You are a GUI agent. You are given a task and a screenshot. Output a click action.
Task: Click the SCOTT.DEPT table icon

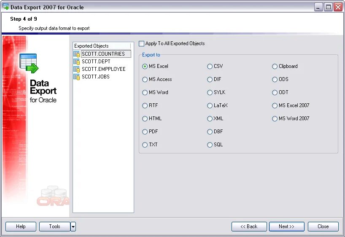point(77,62)
